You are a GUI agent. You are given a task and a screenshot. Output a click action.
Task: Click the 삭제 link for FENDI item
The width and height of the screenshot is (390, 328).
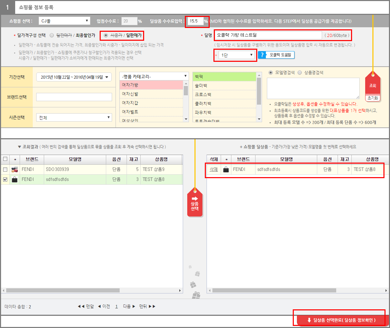(x=214, y=169)
